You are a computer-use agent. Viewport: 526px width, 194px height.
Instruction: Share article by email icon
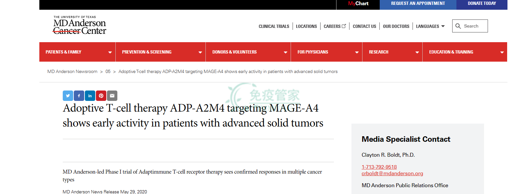(112, 96)
